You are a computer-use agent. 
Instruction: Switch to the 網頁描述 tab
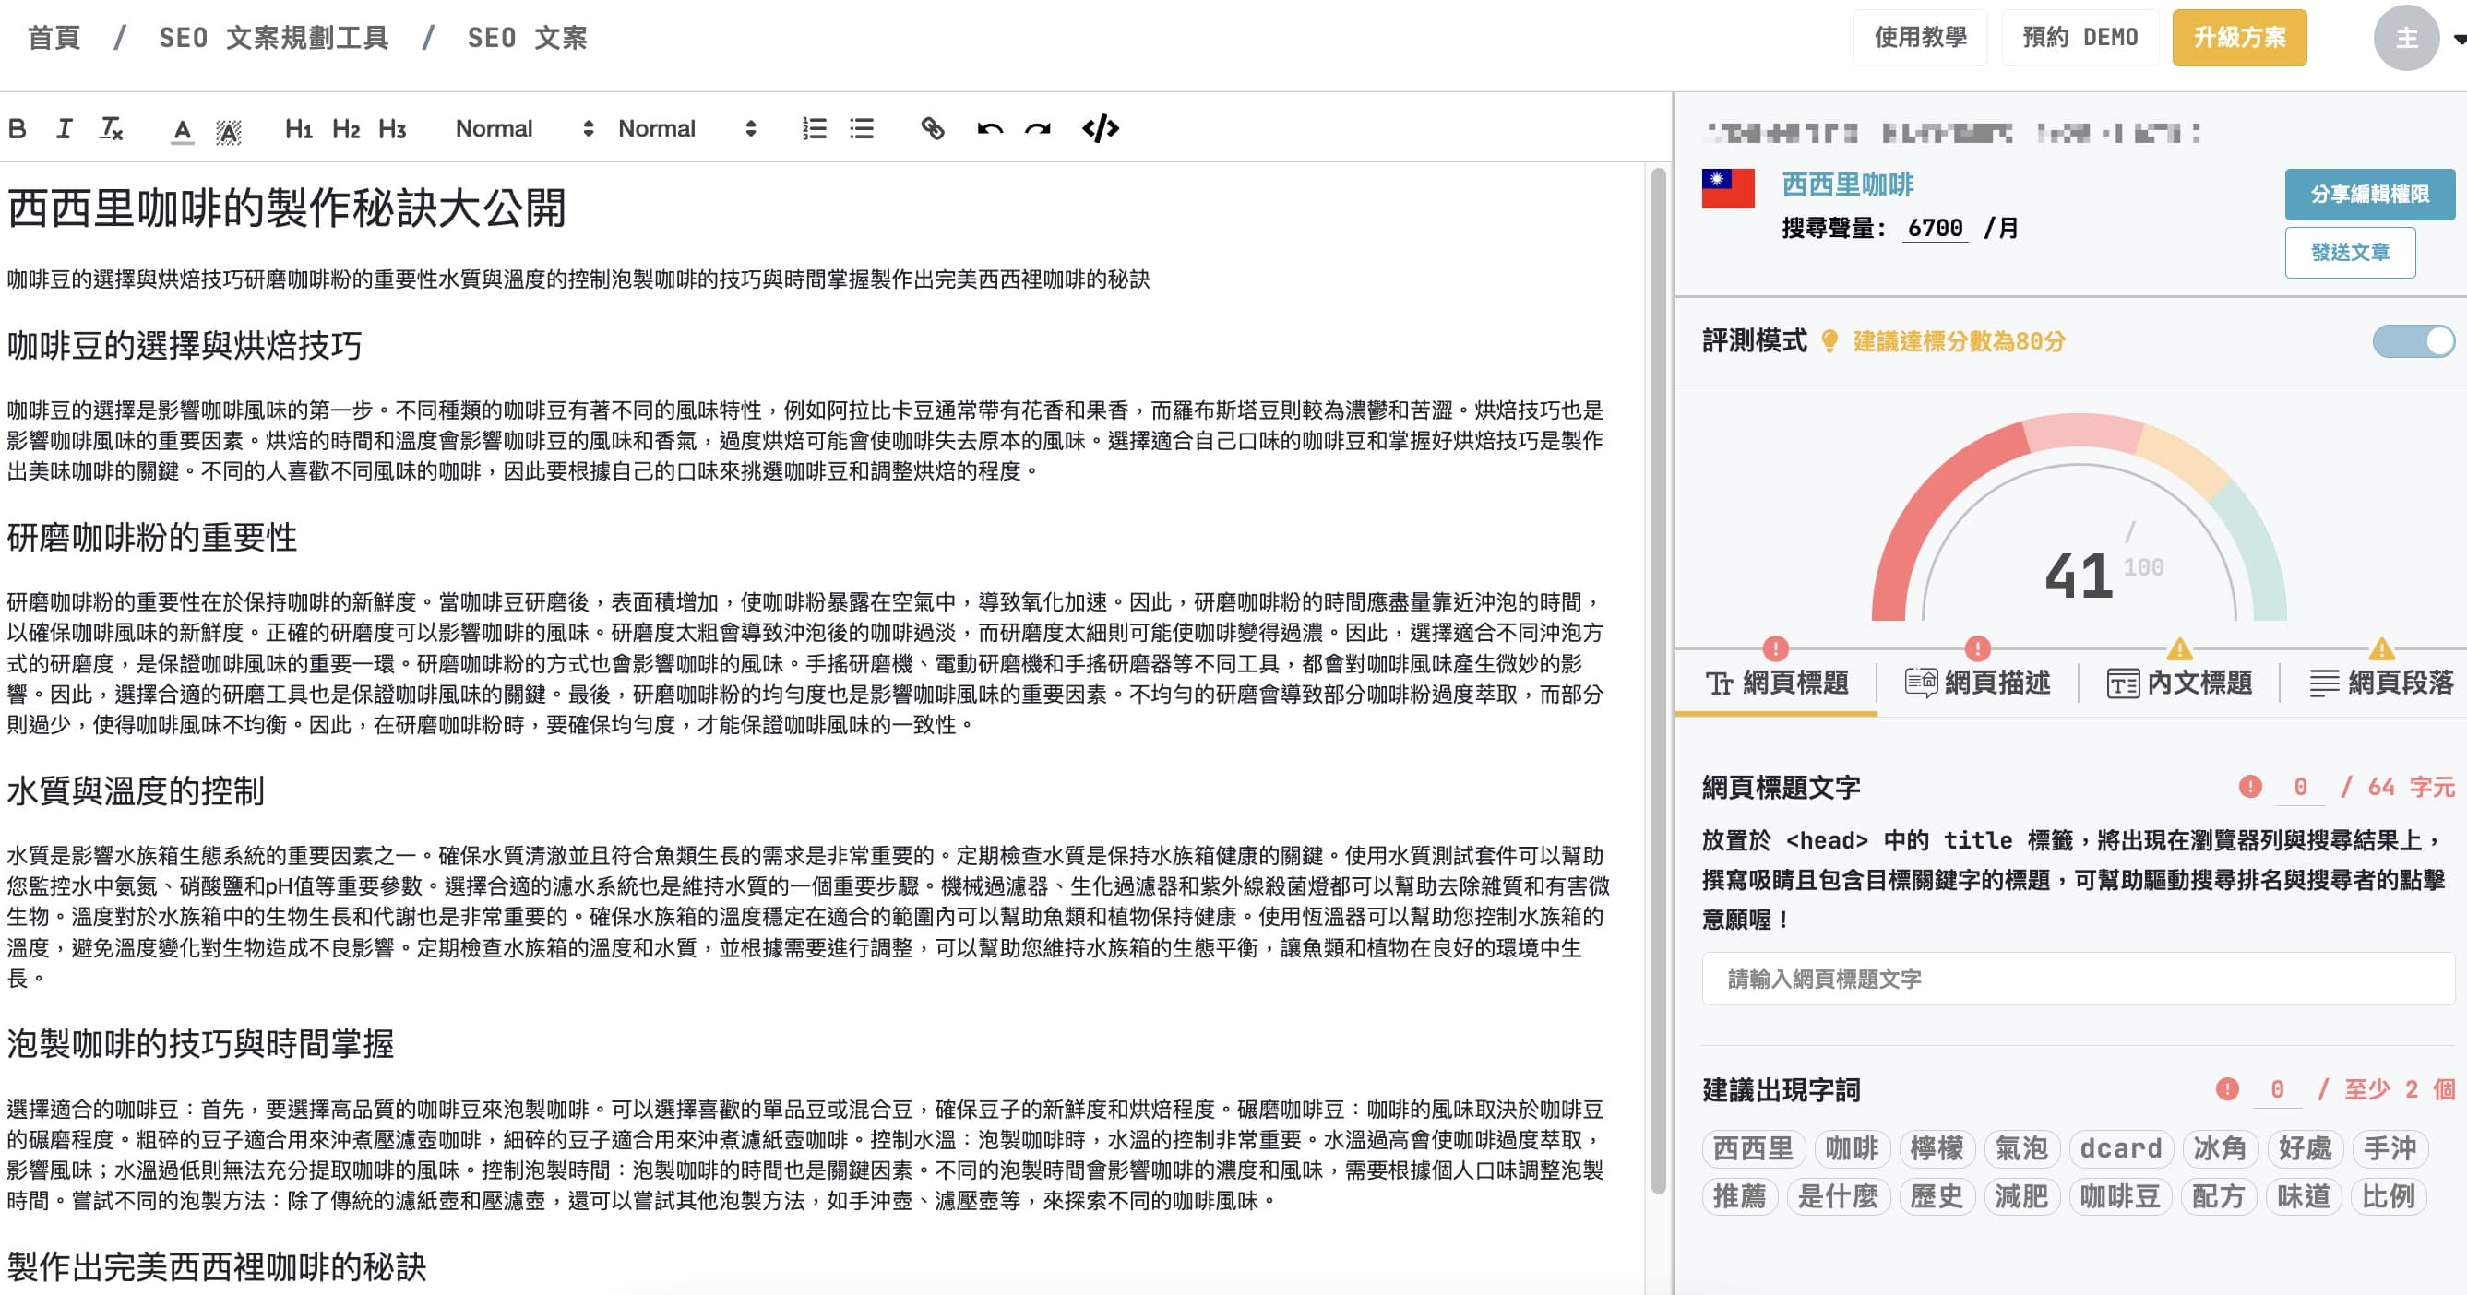pos(1978,683)
